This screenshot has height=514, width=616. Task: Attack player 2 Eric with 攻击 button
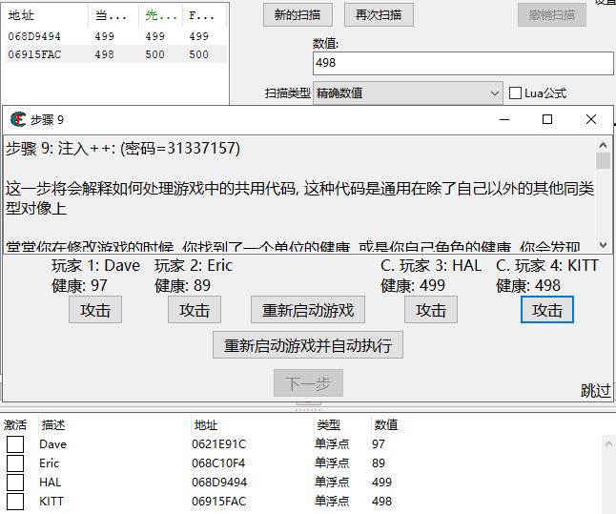click(x=195, y=310)
